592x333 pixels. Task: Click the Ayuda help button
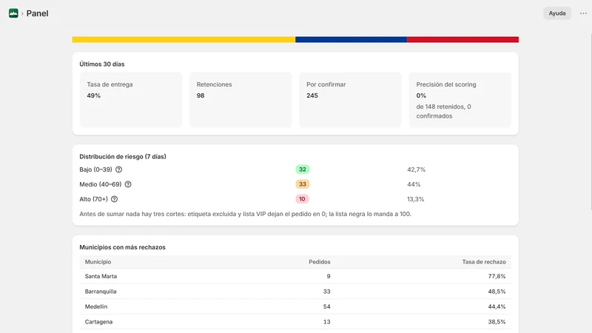(x=557, y=13)
